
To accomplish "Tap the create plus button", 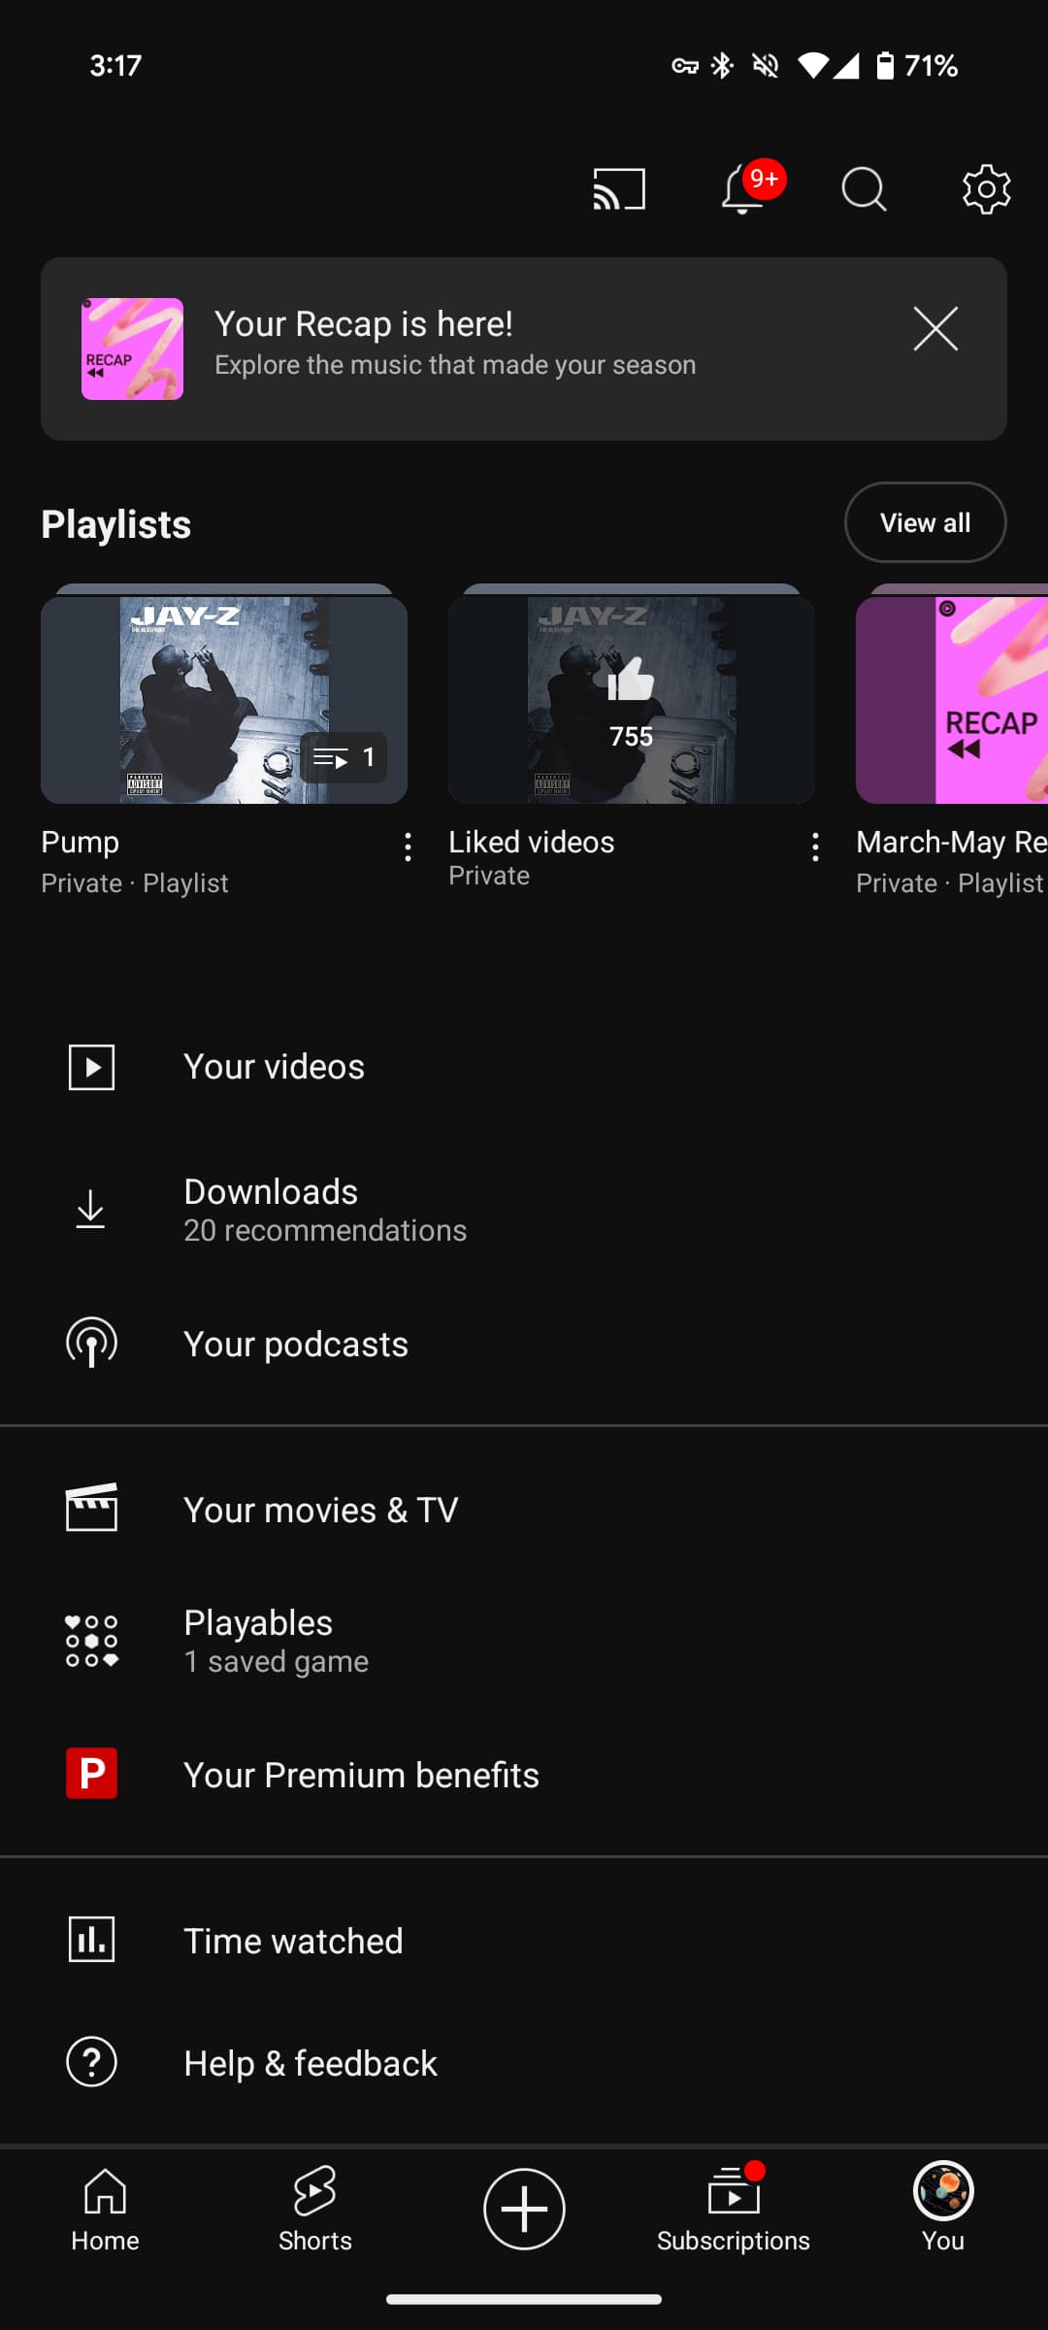I will (524, 2209).
